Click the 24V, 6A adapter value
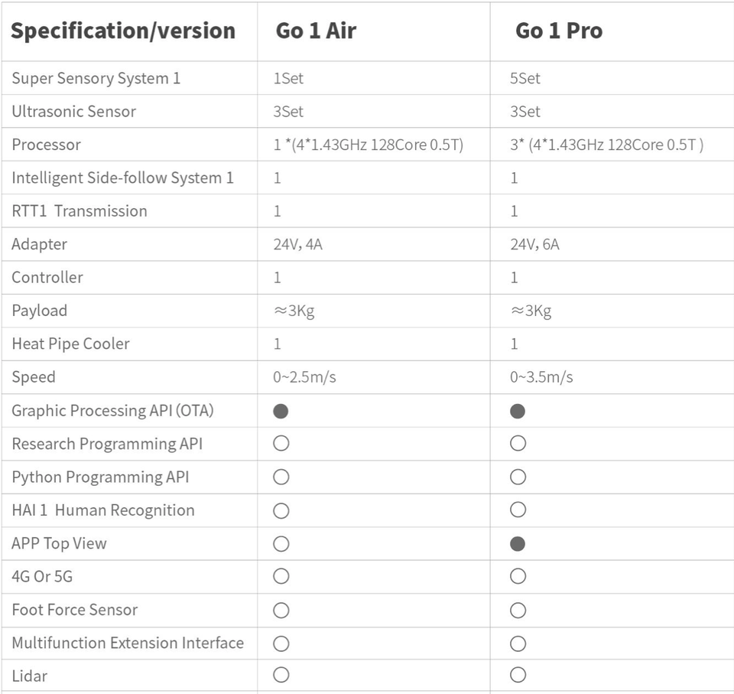Viewport: 734px width, 694px height. point(534,245)
